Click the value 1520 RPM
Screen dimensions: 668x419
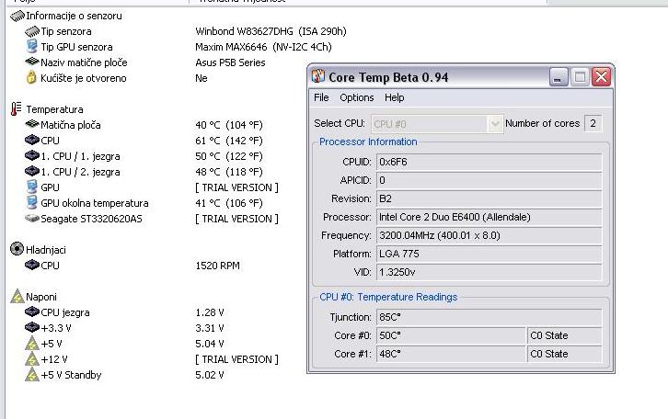coord(217,266)
